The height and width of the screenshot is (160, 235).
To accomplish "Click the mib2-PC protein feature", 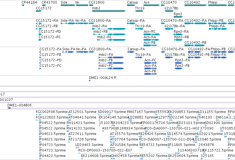I will [x=111, y=68].
